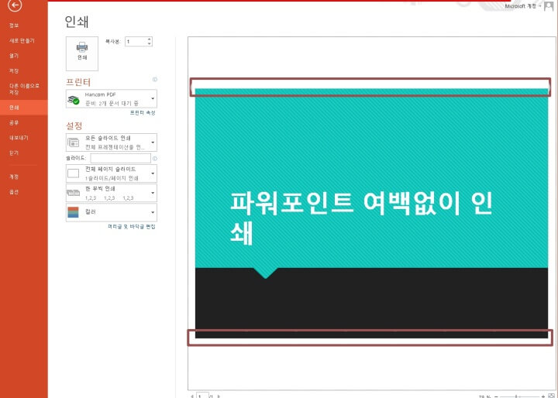Select 닫기 in the sidebar menu
This screenshot has width=558, height=398.
[x=14, y=153]
